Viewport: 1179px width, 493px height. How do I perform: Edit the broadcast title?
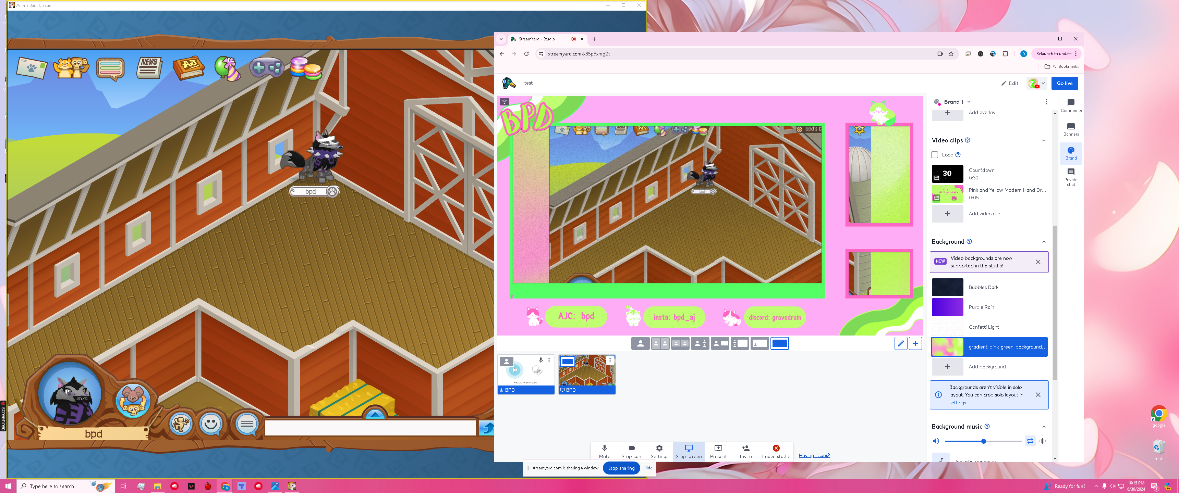[x=1010, y=83]
